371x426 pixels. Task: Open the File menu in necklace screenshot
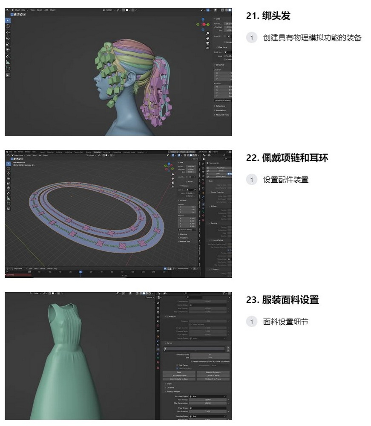[11, 152]
